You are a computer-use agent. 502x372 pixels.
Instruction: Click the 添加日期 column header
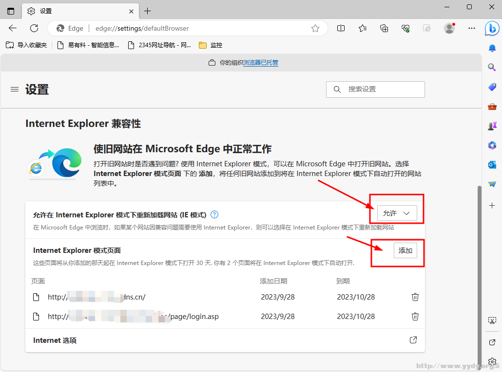coord(273,281)
